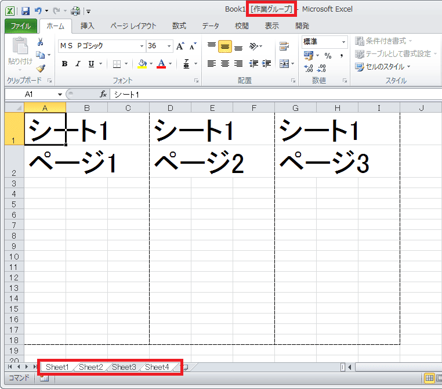Apply the red font color
The image size is (442, 389).
click(x=161, y=64)
